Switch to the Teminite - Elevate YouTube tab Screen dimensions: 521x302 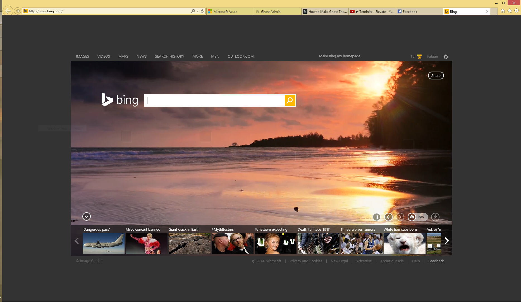click(372, 11)
